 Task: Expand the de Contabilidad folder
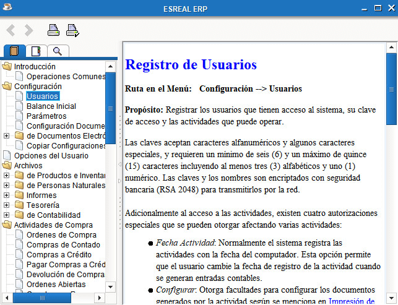pyautogui.click(x=6, y=215)
